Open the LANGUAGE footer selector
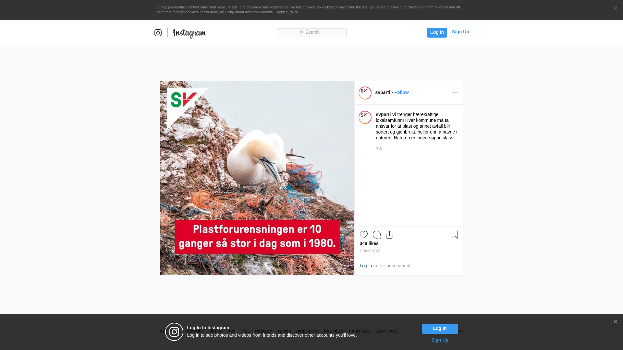 click(x=386, y=331)
